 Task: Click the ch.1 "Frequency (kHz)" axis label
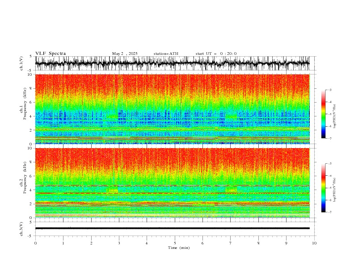point(25,103)
